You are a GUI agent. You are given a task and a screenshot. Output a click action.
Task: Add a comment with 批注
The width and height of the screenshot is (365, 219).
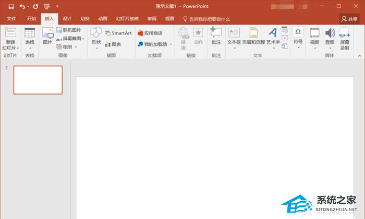click(x=216, y=36)
